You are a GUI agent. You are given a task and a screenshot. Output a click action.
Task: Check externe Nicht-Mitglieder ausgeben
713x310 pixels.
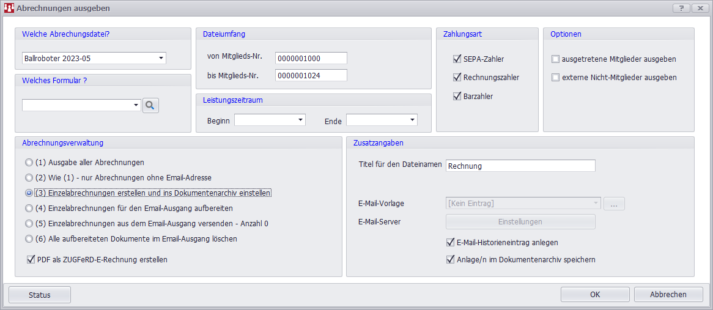click(555, 78)
